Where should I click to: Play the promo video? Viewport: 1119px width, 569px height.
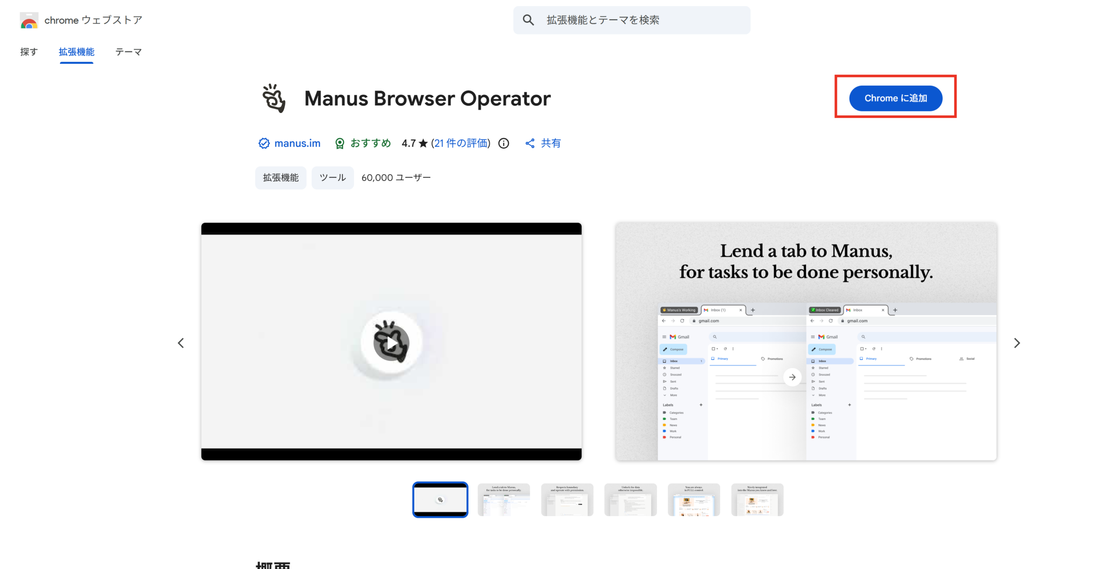(x=391, y=343)
